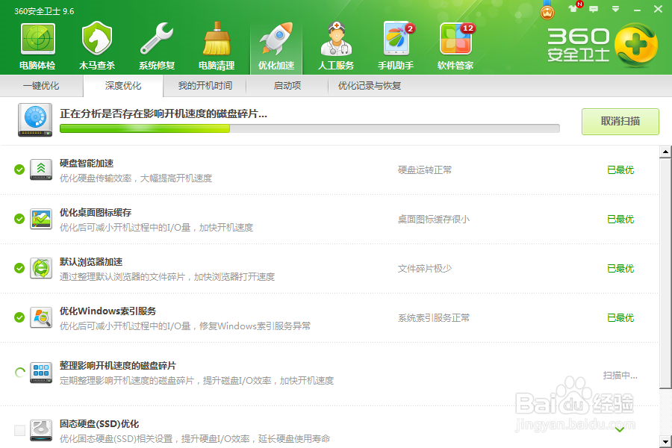Click 正在分析是否存在影响开机速度的磁盘碎片 status
Screen dimensions: 672x448
[x=164, y=113]
